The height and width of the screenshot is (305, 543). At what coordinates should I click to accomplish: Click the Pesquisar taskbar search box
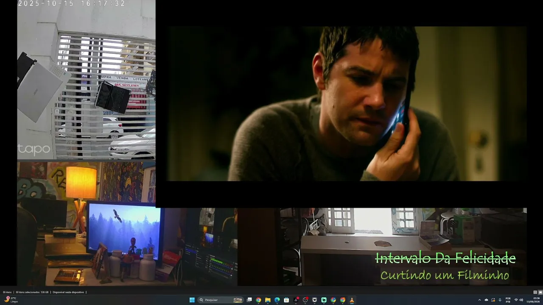click(x=221, y=300)
